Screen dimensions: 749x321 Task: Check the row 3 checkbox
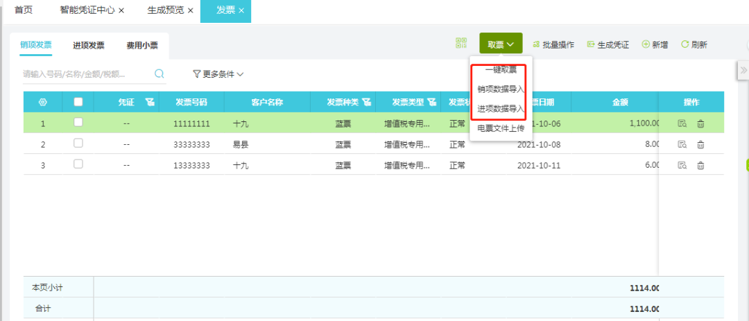(x=78, y=164)
